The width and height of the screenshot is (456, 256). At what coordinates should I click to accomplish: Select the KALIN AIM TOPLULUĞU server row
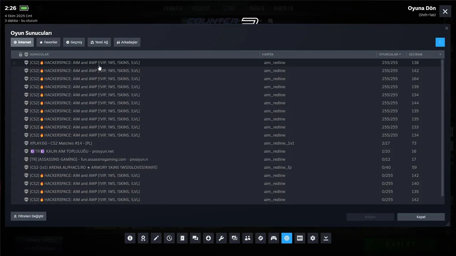[x=226, y=151]
